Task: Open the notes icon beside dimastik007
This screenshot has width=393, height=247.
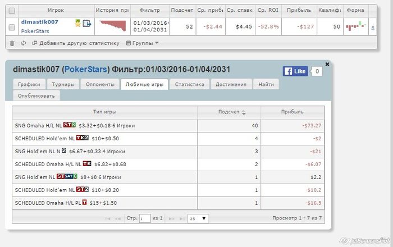Action: [x=86, y=24]
